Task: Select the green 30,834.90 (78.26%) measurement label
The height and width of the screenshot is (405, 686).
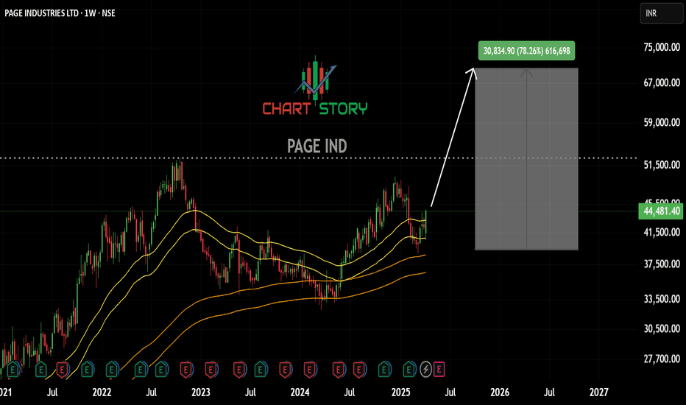Action: [x=526, y=51]
